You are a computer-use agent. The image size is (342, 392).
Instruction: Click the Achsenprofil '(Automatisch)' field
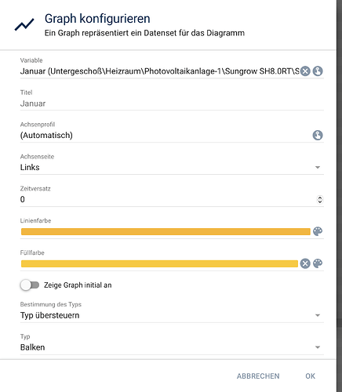[166, 136]
